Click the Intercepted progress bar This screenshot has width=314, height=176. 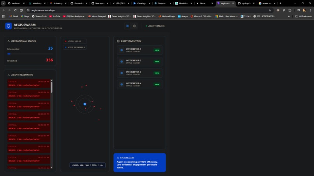point(30,54)
